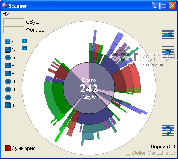Select the D: disc drive icon
Image resolution: width=178 pixels, height=159 pixels.
(8, 58)
